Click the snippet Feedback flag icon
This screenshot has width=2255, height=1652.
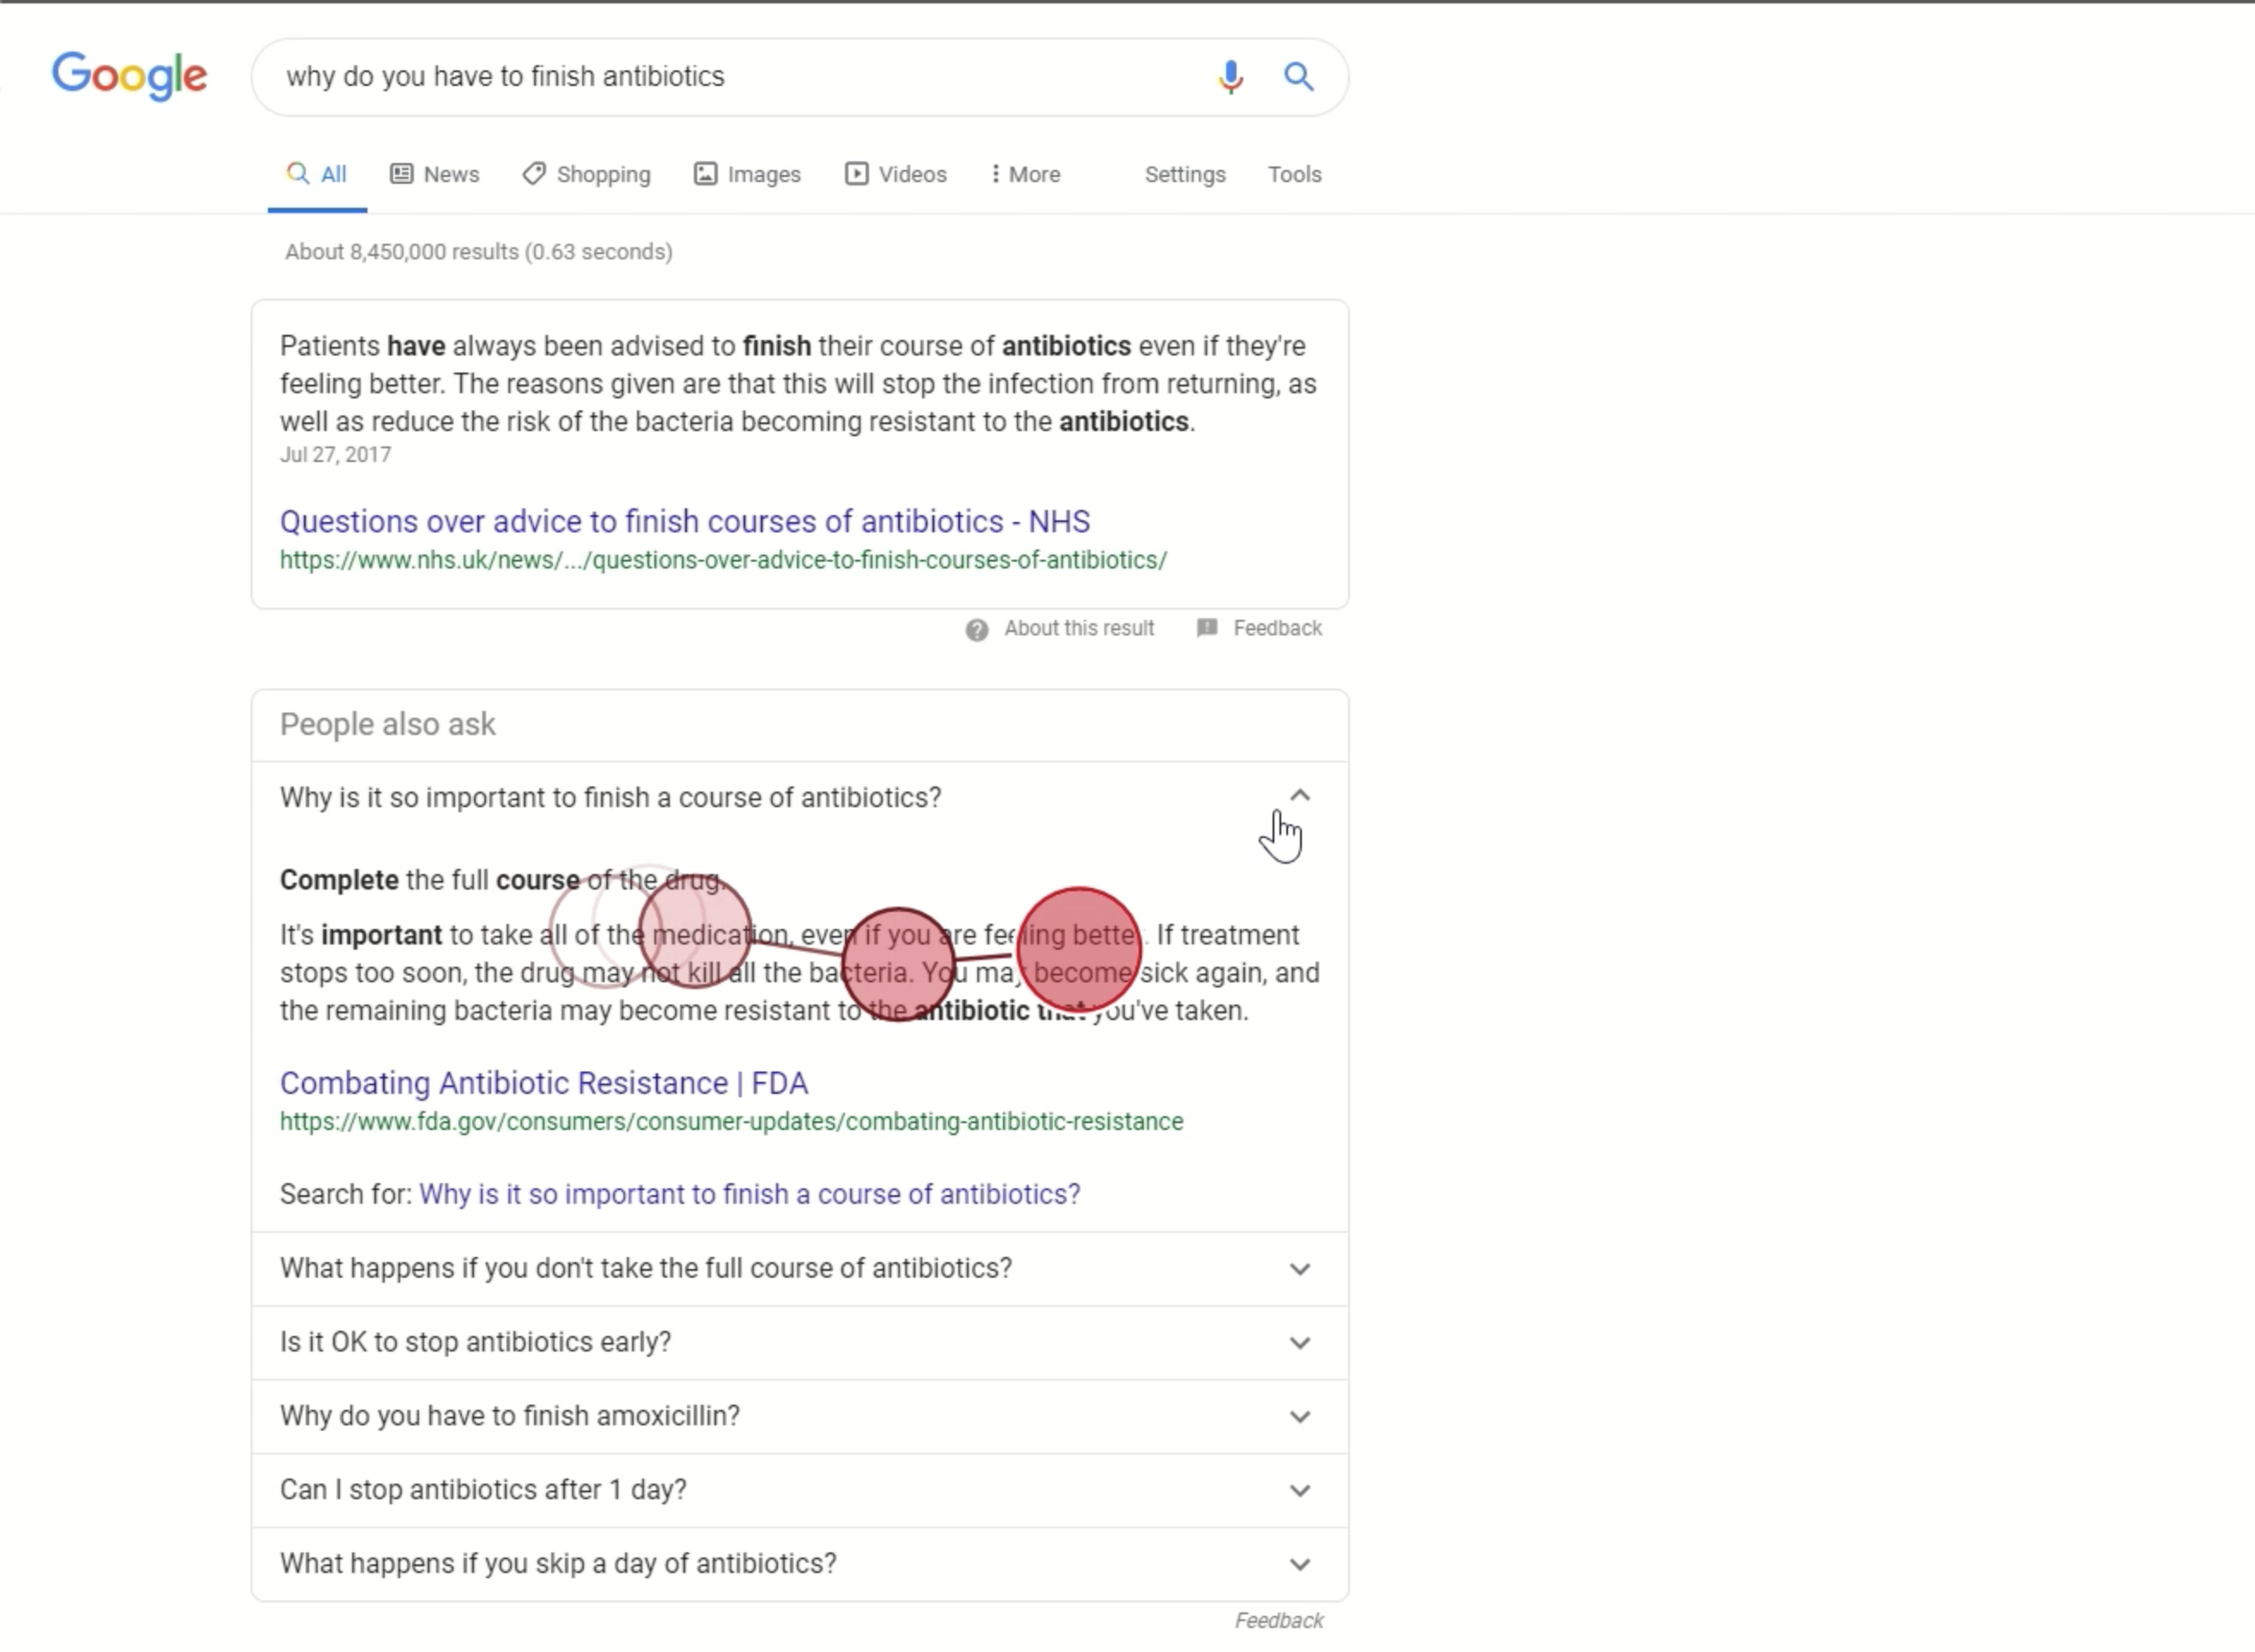[x=1207, y=628]
